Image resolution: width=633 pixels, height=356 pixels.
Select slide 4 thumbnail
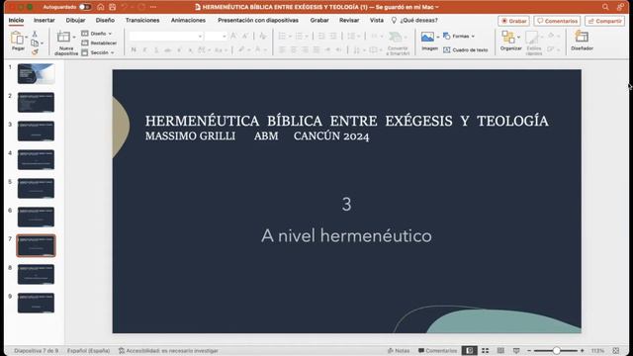36,160
